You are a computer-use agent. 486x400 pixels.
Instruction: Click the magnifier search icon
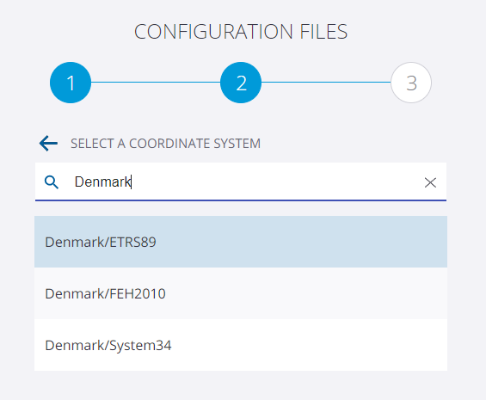click(x=52, y=182)
